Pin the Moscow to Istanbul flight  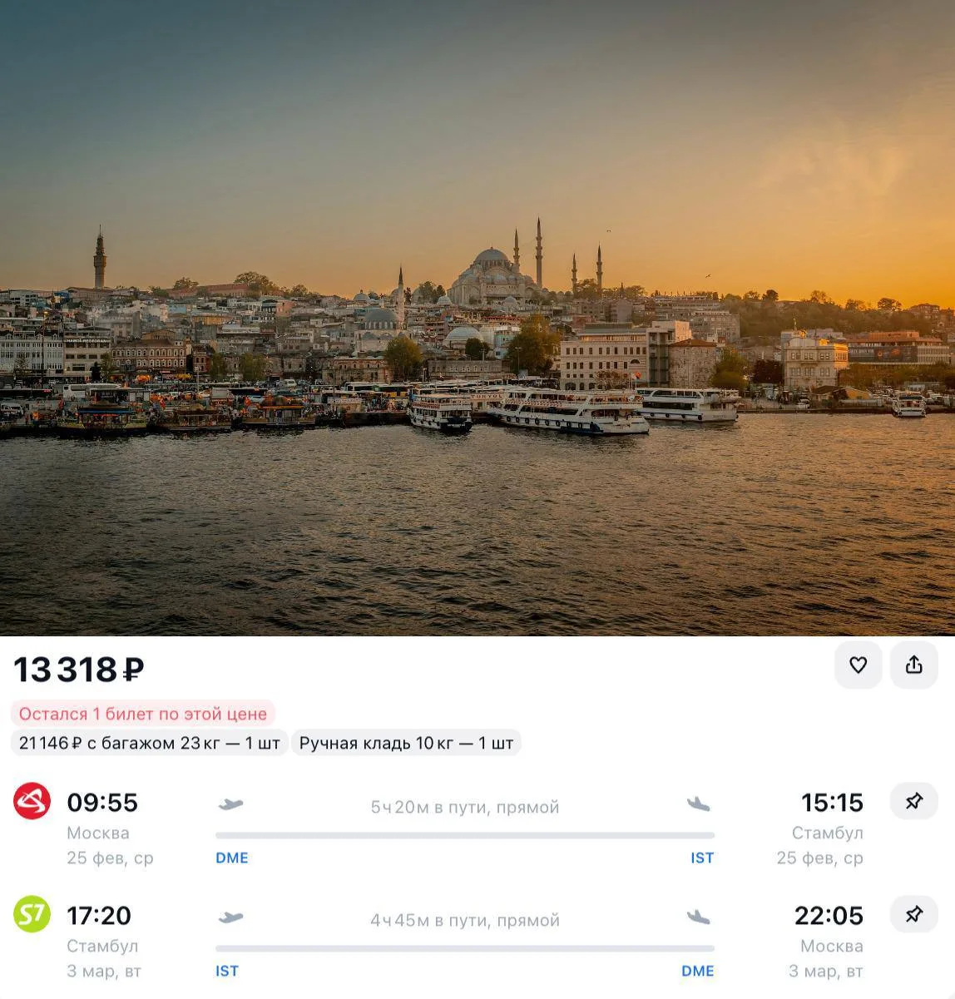(x=913, y=801)
